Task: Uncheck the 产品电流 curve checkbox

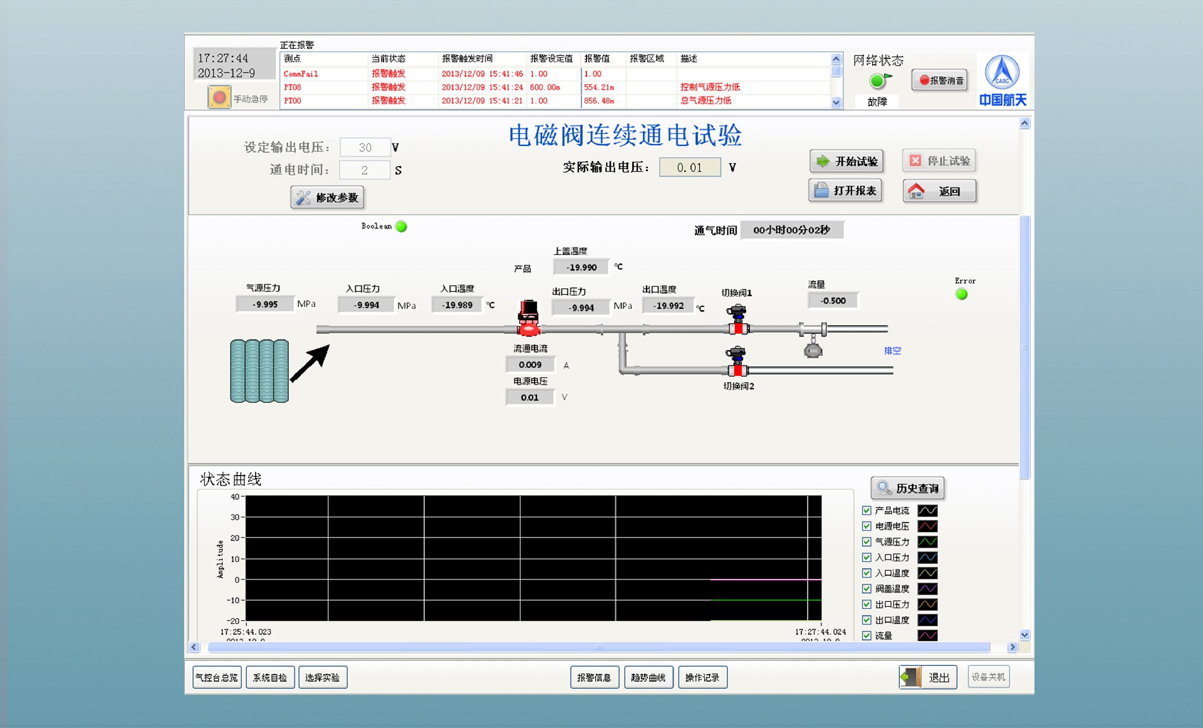Action: [x=867, y=511]
